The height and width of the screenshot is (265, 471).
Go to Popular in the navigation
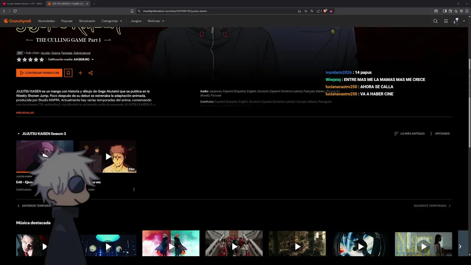point(67,21)
